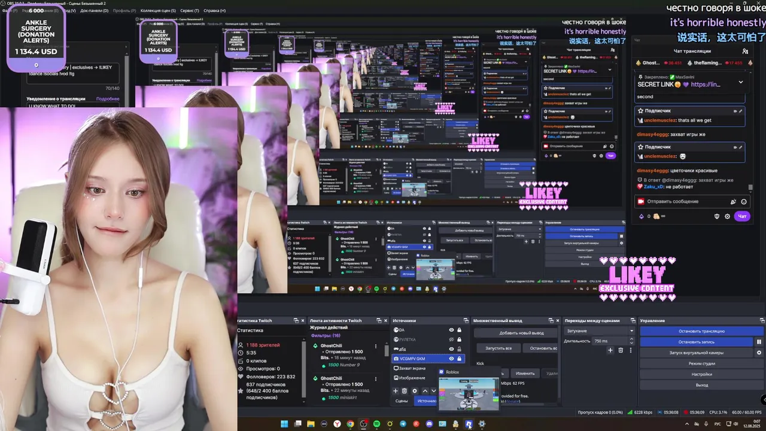Open the Док-панели menu

click(x=94, y=10)
